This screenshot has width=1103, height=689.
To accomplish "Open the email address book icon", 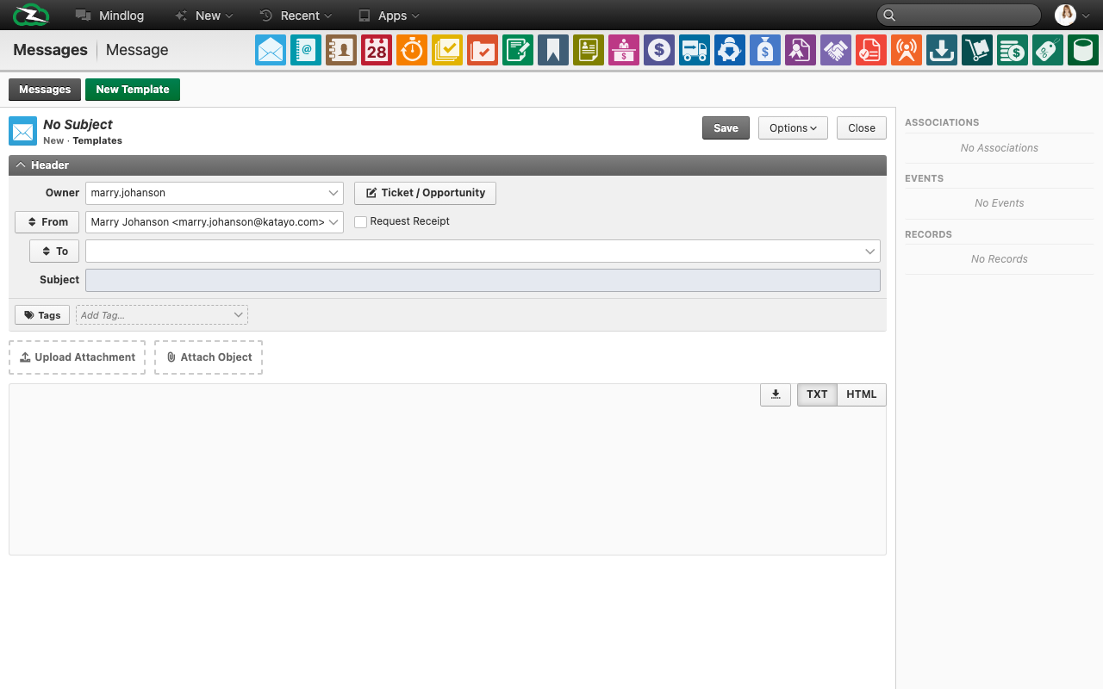I will coord(306,50).
